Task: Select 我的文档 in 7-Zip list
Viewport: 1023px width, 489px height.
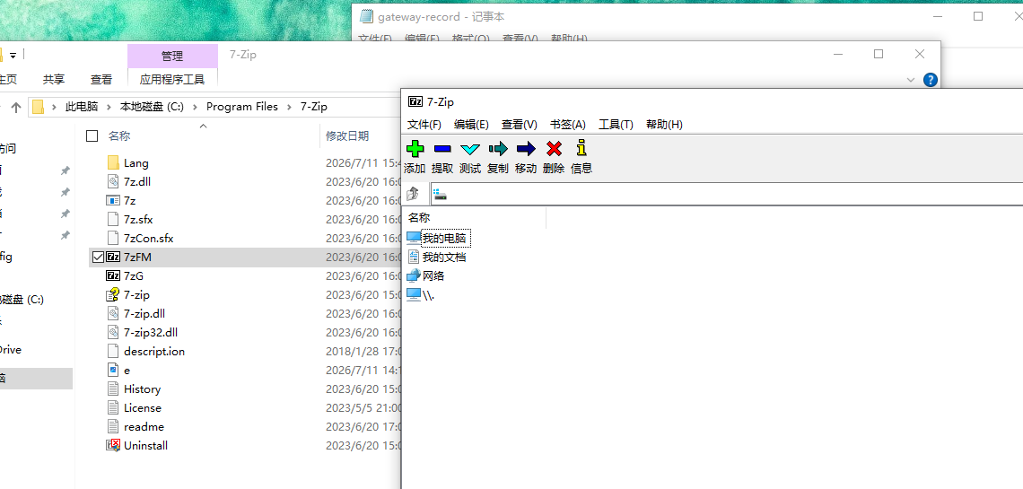Action: pyautogui.click(x=437, y=258)
